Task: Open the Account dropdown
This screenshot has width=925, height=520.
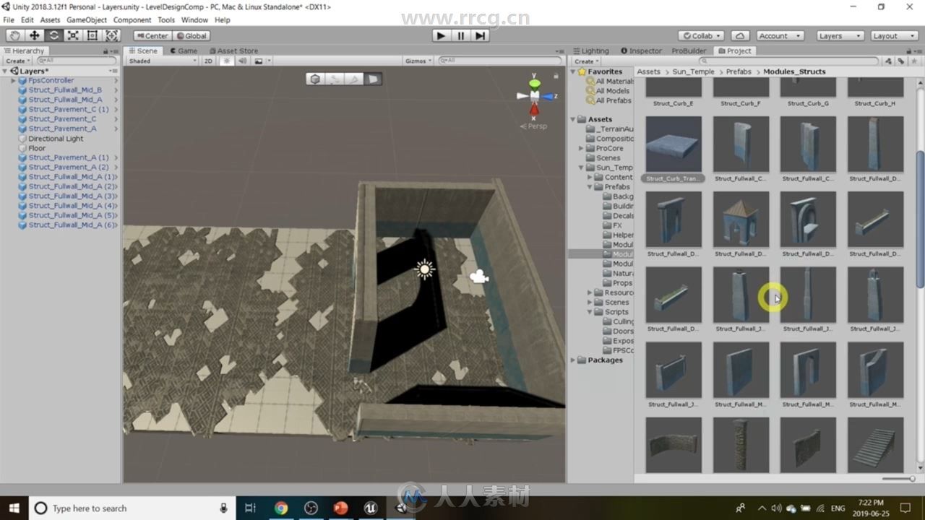Action: [780, 35]
